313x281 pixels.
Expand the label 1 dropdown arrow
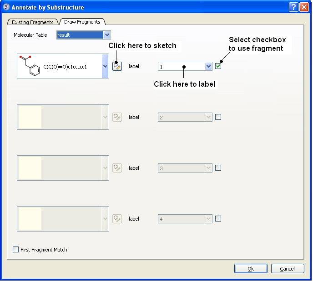(208, 66)
